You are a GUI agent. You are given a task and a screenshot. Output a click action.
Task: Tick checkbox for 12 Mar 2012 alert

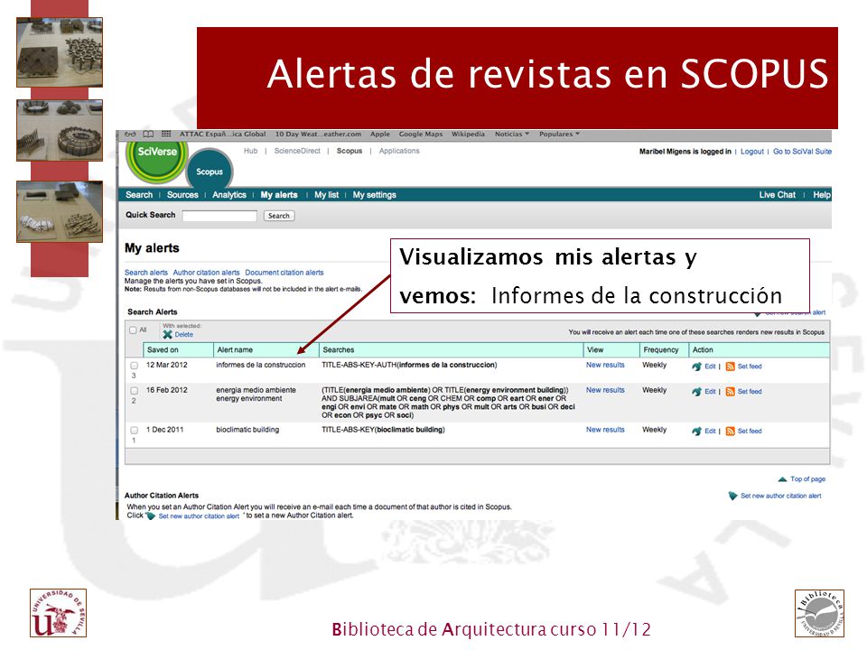134,366
